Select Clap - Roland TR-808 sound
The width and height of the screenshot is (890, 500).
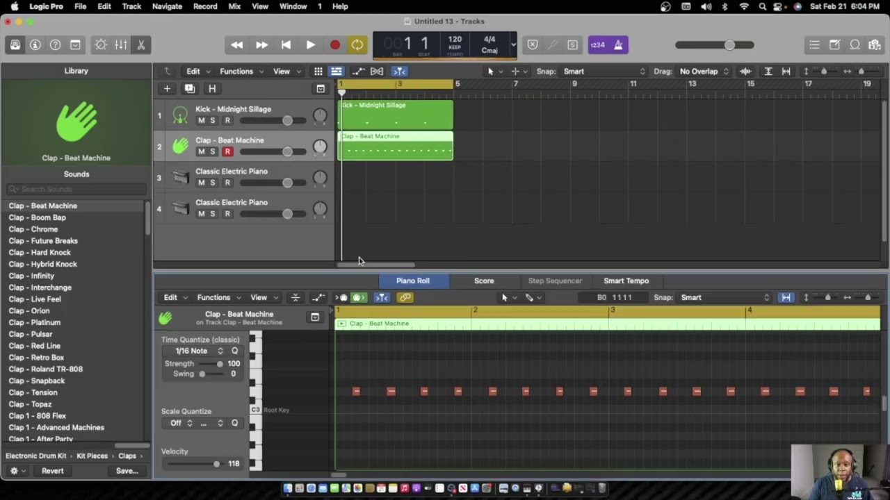coord(46,369)
